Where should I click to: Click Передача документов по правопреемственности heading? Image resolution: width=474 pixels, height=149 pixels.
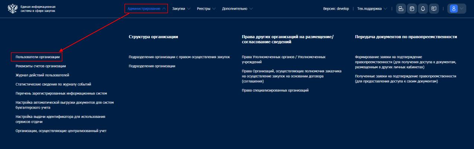click(x=406, y=37)
